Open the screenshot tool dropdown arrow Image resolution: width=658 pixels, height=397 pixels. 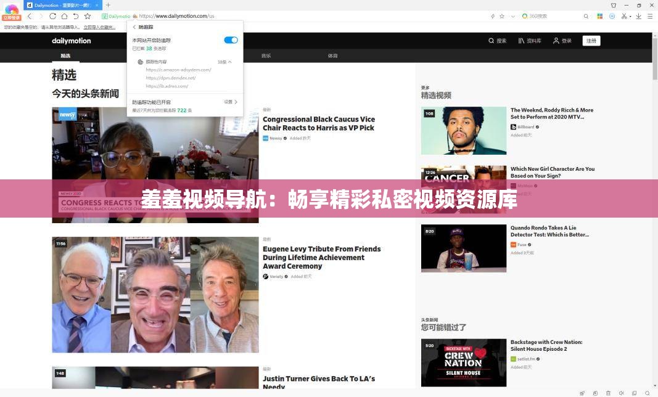click(630, 17)
